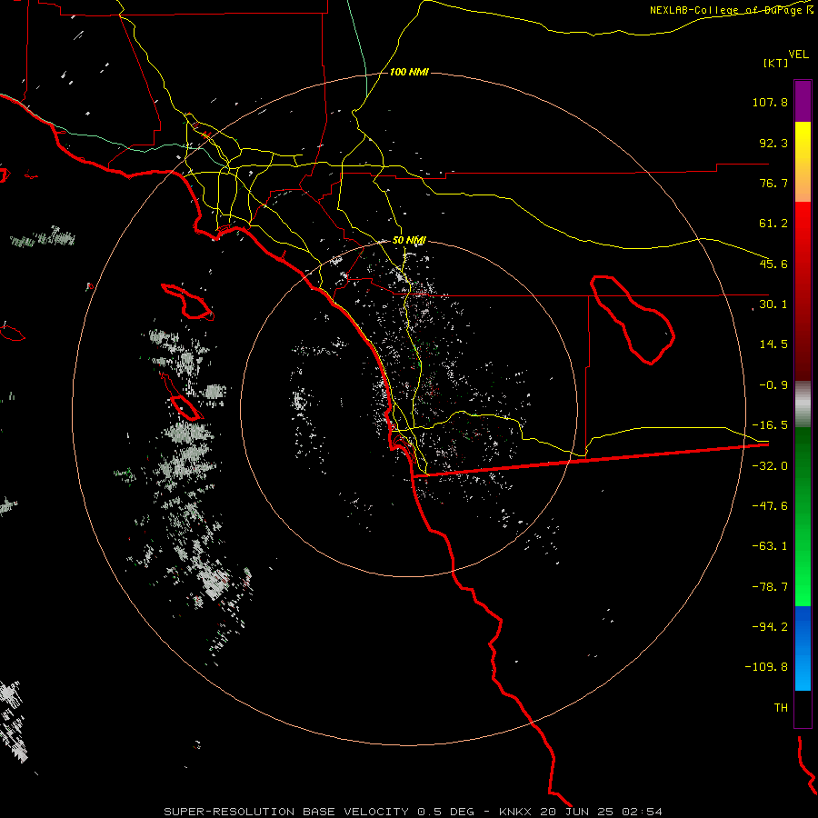Click the -78.7 value on the velocity scale
818x818 pixels.
[770, 587]
